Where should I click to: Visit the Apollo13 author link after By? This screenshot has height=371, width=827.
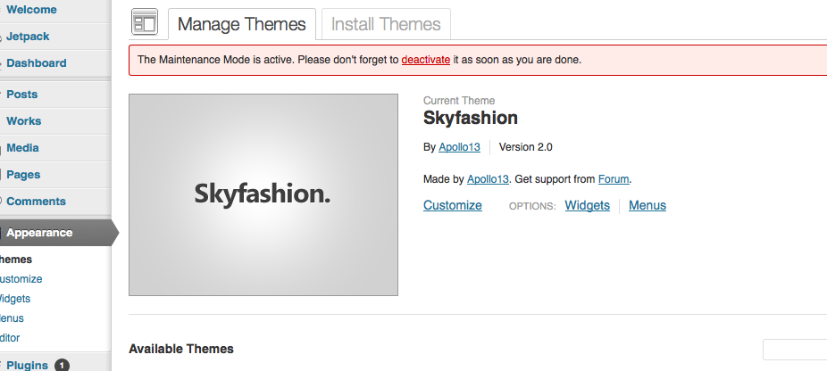(x=459, y=147)
